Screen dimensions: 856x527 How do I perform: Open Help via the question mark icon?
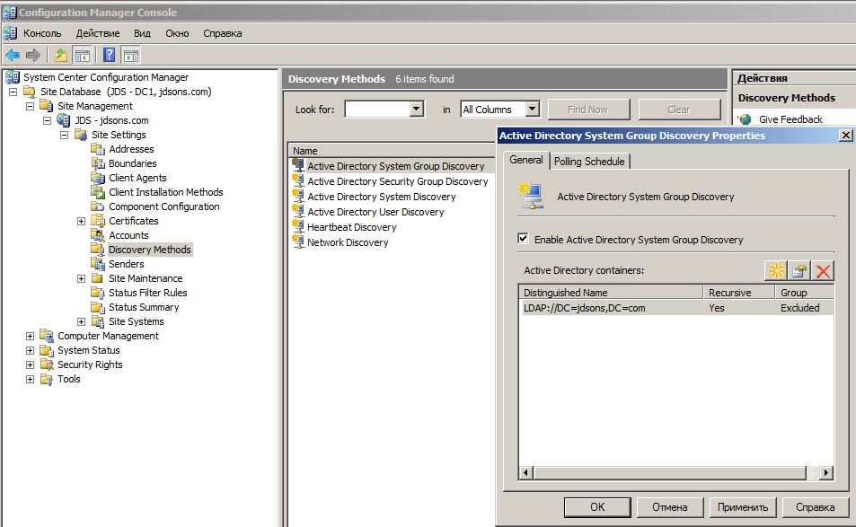[110, 55]
